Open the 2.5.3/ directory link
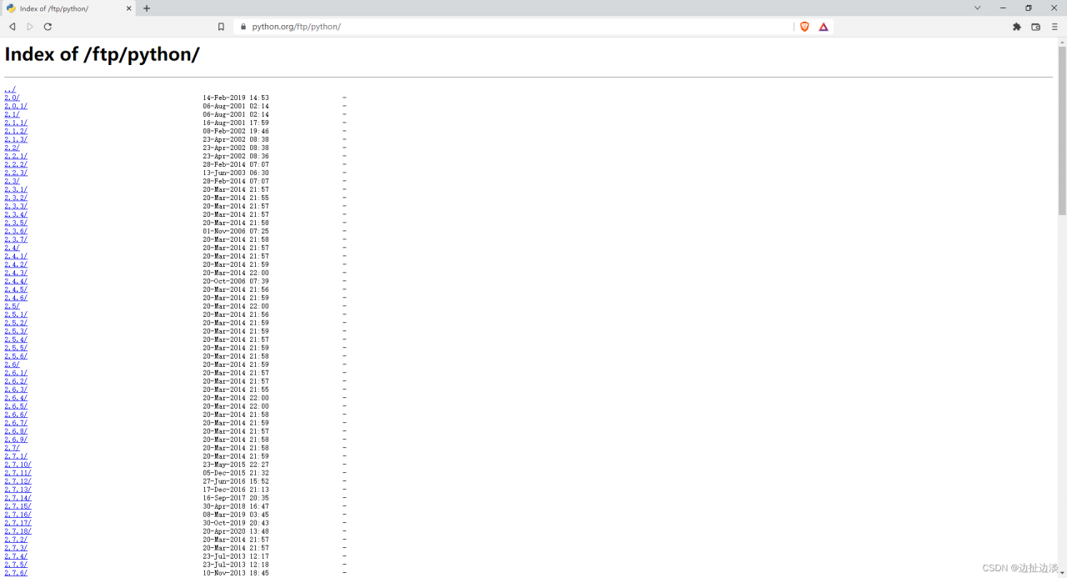The image size is (1067, 578). (16, 331)
